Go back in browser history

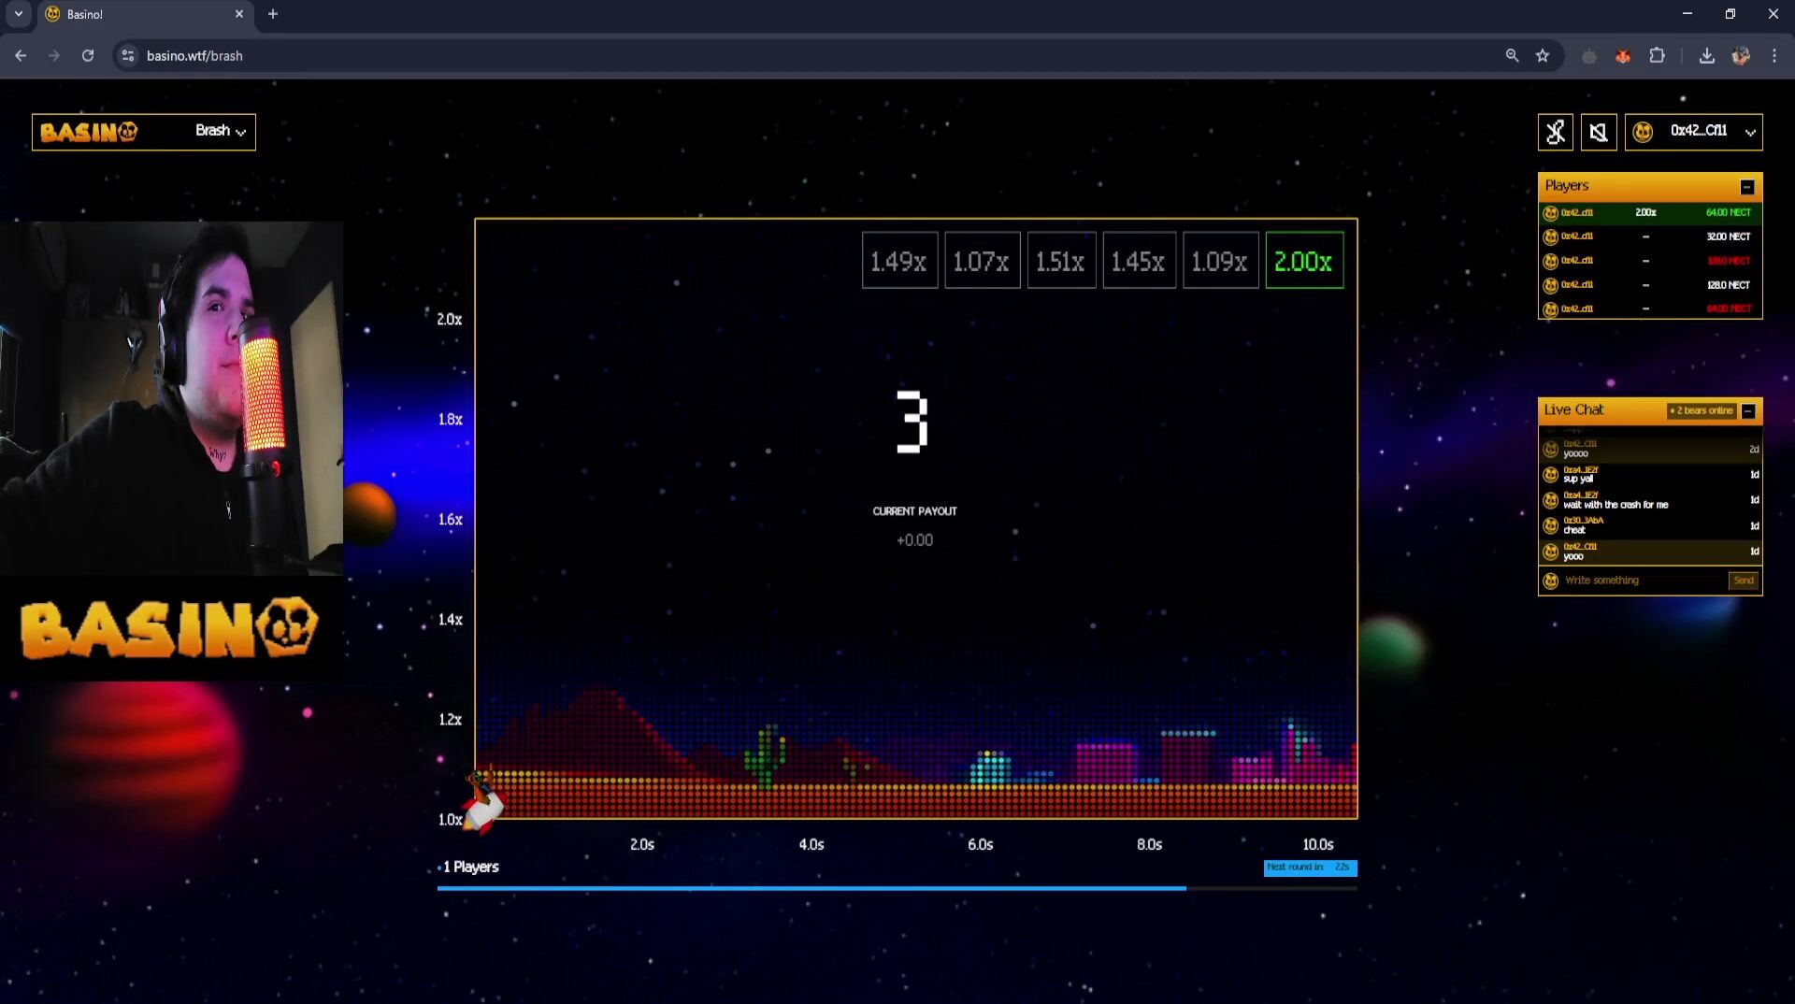click(21, 56)
